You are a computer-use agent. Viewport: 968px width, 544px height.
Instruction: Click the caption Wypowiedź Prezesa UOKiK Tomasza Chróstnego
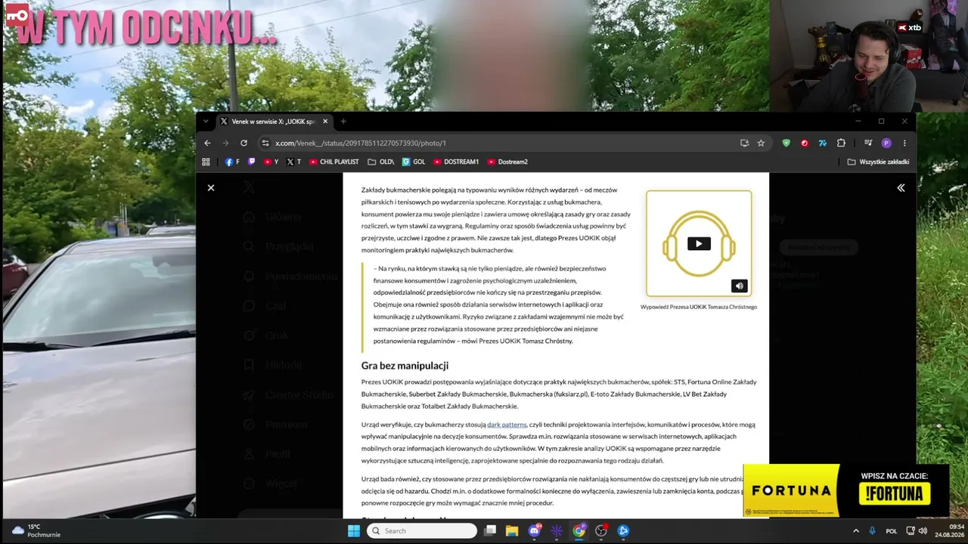pyautogui.click(x=699, y=307)
